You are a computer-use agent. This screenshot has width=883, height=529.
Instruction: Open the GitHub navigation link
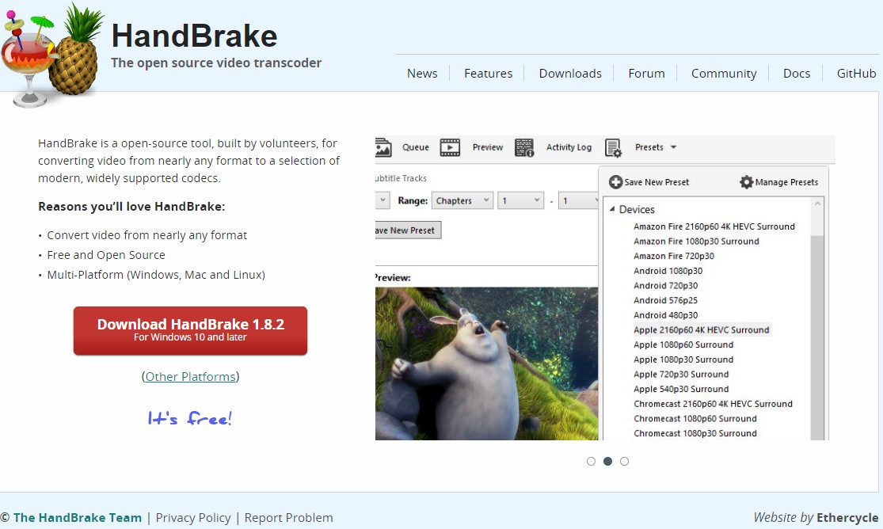pyautogui.click(x=857, y=73)
